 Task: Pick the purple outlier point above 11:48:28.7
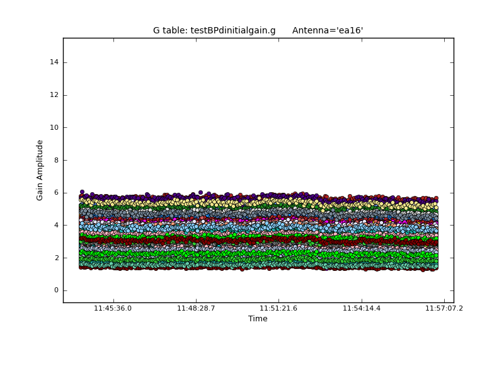point(200,192)
